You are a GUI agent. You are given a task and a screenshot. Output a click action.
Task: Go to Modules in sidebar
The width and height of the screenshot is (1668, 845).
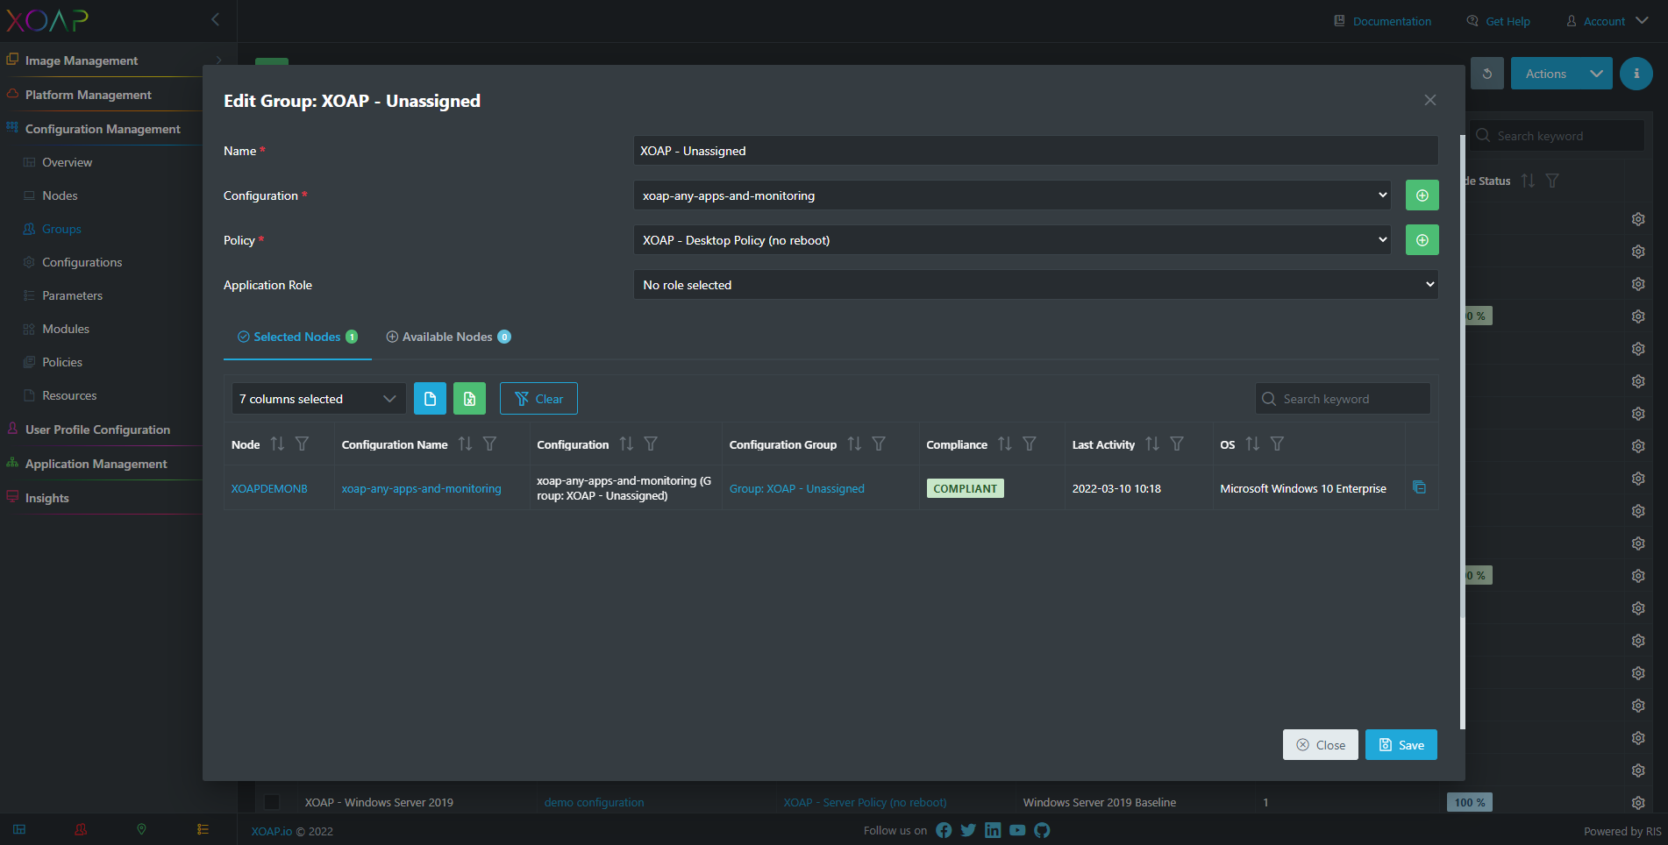[x=66, y=329]
